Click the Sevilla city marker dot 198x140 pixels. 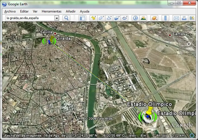click(x=55, y=34)
